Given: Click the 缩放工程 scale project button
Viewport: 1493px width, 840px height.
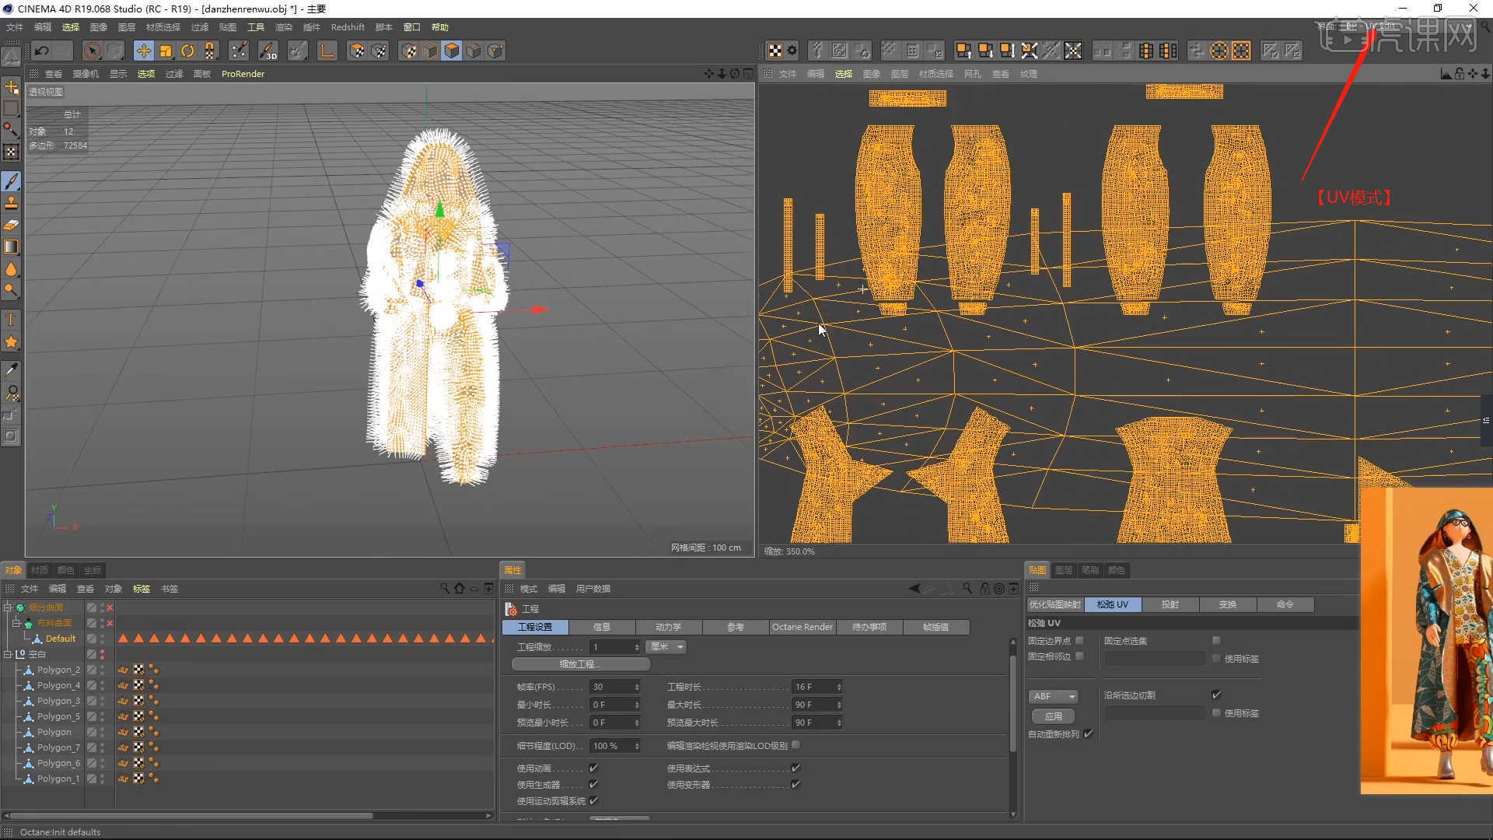Looking at the screenshot, I should coord(579,663).
